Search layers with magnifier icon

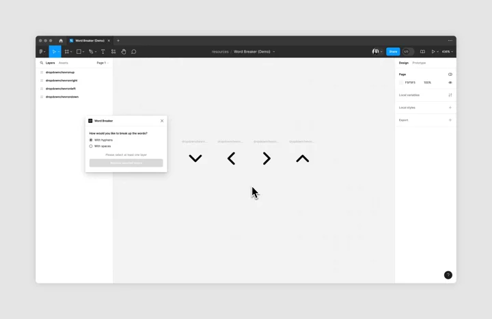(42, 63)
